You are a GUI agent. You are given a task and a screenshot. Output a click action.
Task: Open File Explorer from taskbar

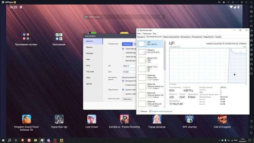[x=35, y=140]
